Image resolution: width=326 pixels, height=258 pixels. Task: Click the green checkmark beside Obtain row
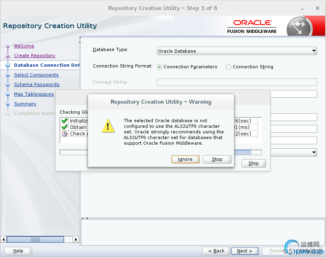(x=65, y=127)
